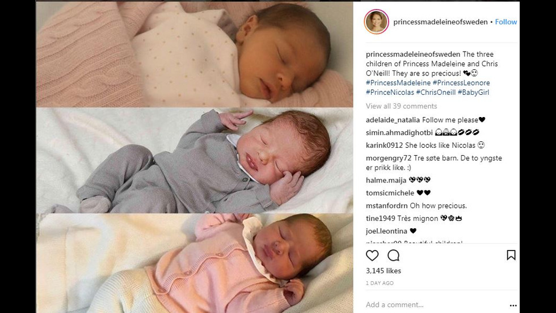Open the three-dot more options menu
Screen dimensions: 556x313
click(513, 305)
